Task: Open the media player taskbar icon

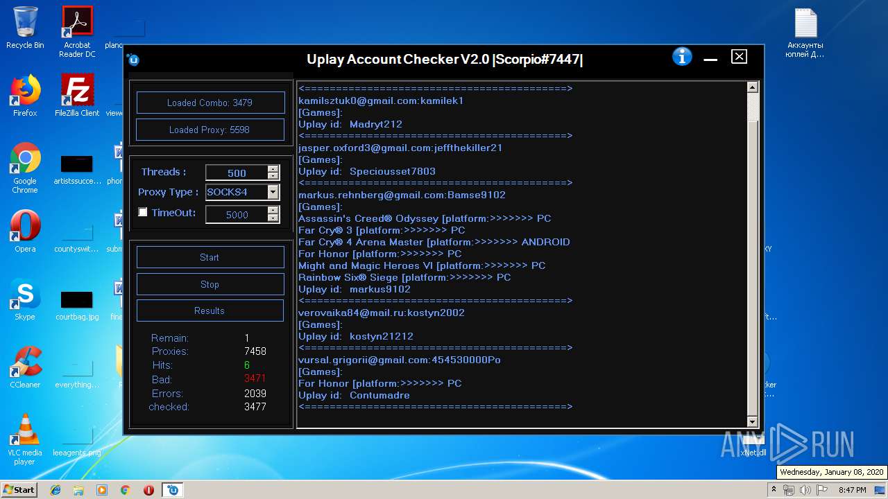Action: (x=102, y=490)
